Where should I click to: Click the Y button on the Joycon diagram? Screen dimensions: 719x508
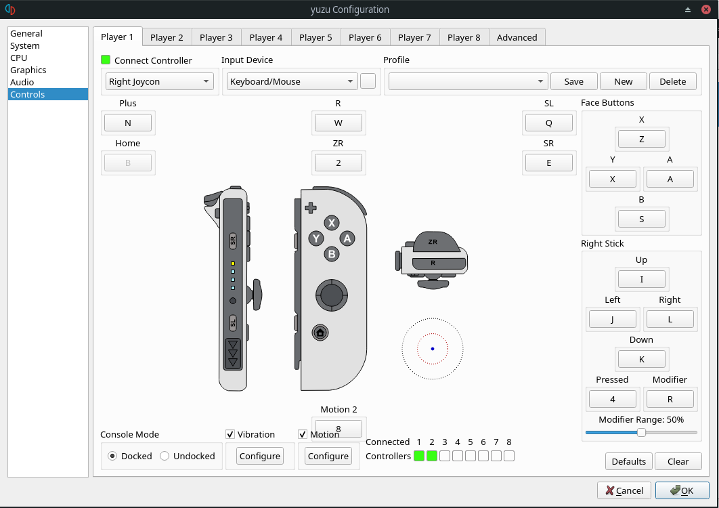[316, 238]
